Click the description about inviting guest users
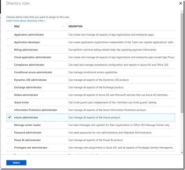 point(113,103)
